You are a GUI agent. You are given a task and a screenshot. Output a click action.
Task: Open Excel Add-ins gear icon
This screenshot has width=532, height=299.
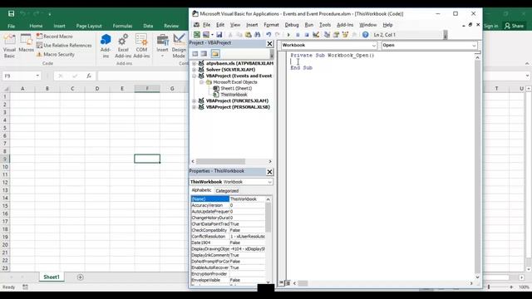coord(123,46)
